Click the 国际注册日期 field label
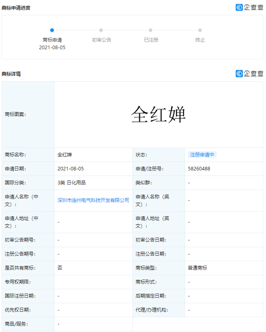The width and height of the screenshot is (266, 332). click(20, 296)
